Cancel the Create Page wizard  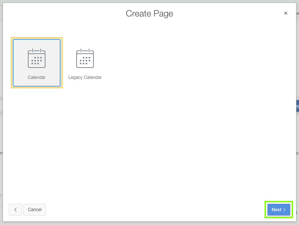tap(35, 210)
